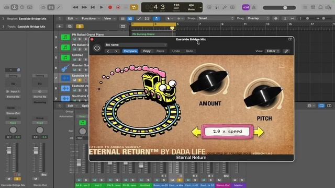Click the 2.0 x speed display
Image resolution: width=335 pixels, height=188 pixels.
(227, 132)
